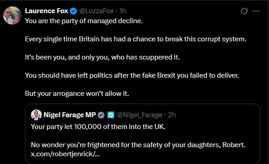Open quoted post text "Your party let 100,000"
Screen dimensions: 269x164
(x=98, y=127)
